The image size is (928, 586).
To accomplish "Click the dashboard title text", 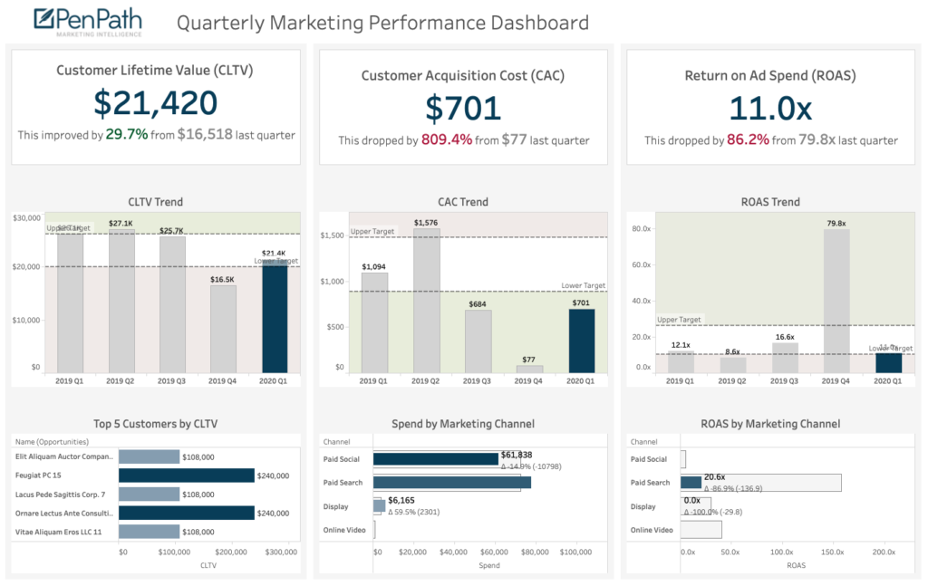I will click(384, 23).
